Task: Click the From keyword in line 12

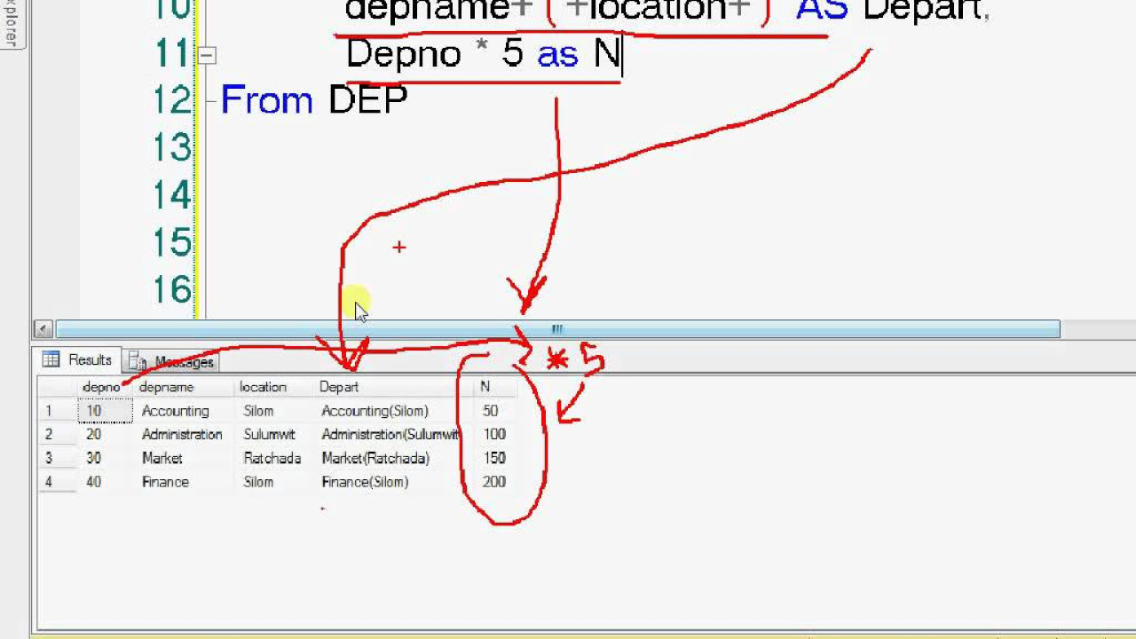Action: pyautogui.click(x=266, y=100)
